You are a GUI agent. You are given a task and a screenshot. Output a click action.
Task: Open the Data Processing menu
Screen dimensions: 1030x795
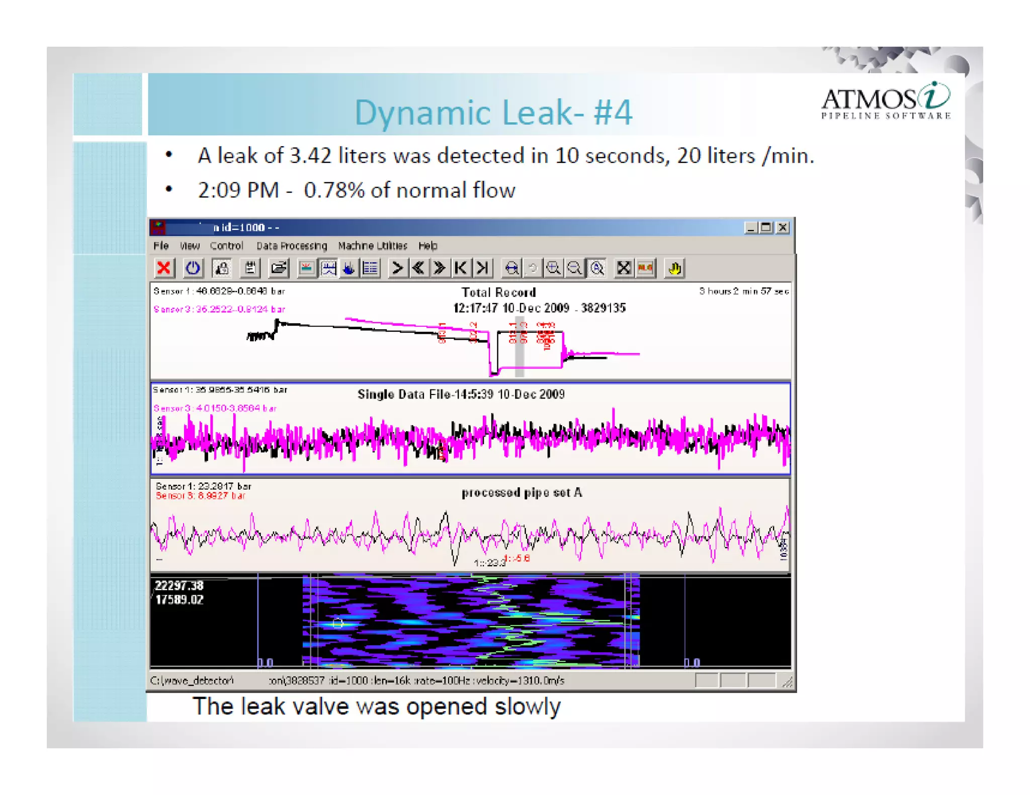pyautogui.click(x=292, y=246)
